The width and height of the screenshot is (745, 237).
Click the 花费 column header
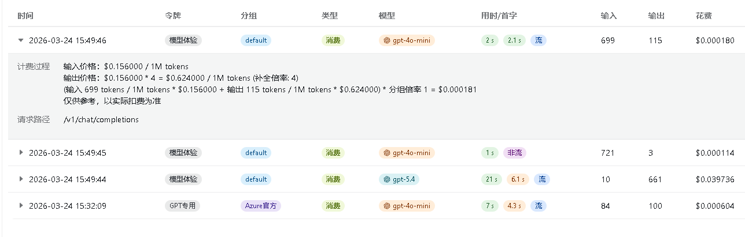(703, 16)
